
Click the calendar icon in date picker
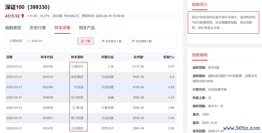pos(28,41)
